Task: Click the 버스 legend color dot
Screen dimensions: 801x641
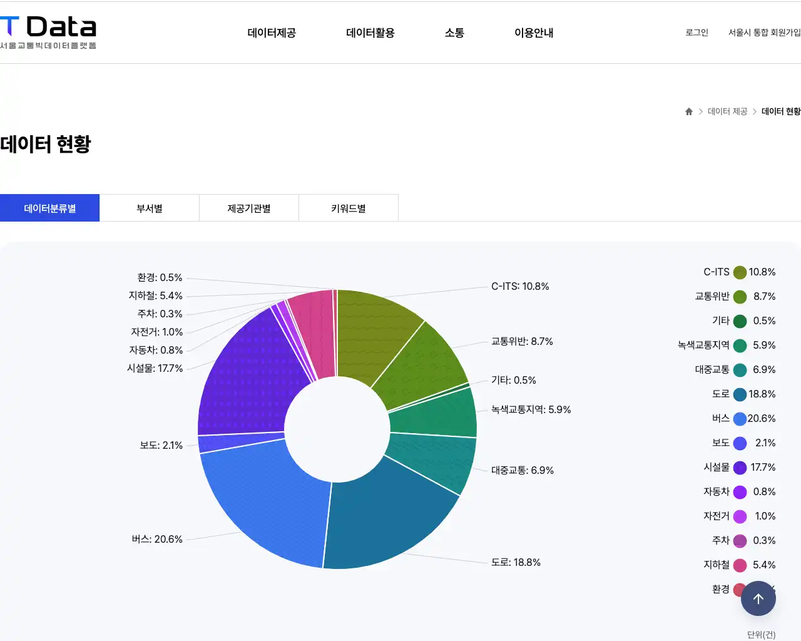Action: coord(740,418)
